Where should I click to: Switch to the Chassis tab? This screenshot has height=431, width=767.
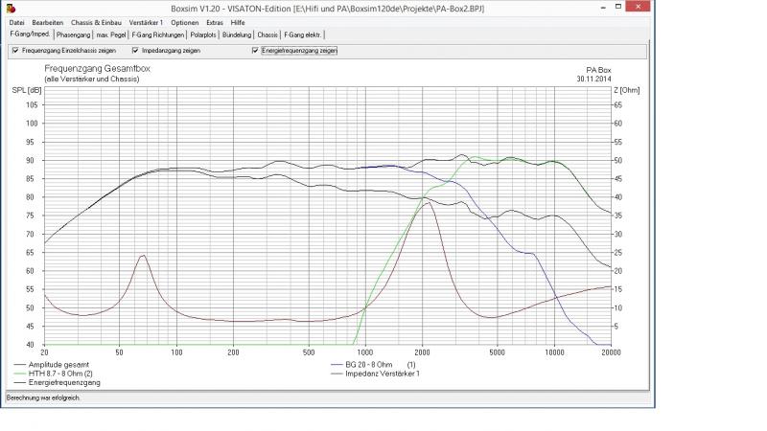[x=267, y=34]
